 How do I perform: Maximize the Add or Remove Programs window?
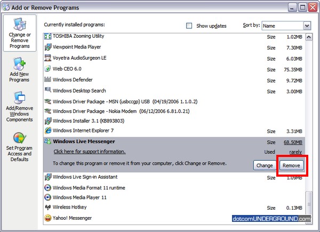pyautogui.click(x=302, y=7)
